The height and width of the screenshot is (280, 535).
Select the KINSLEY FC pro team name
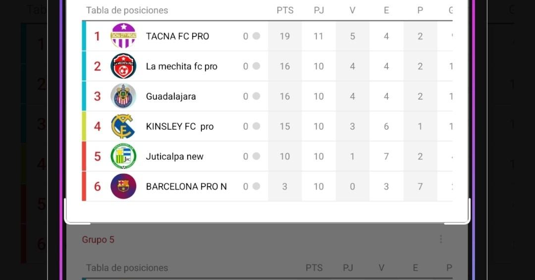coord(179,126)
